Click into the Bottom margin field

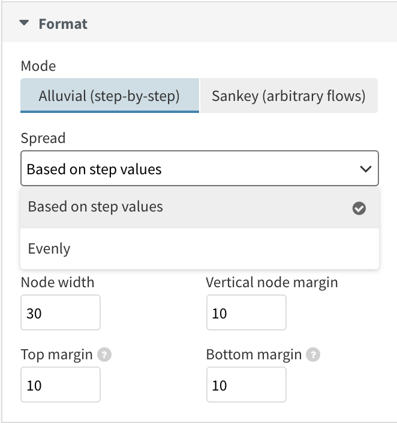click(x=246, y=385)
